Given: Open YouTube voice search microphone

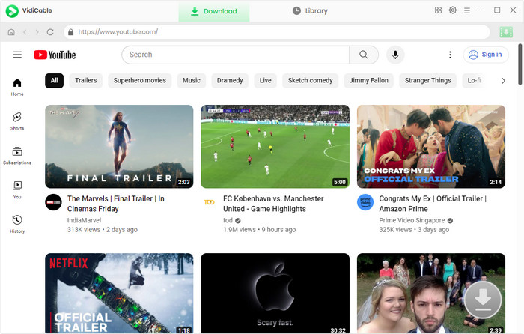Looking at the screenshot, I should coord(394,55).
